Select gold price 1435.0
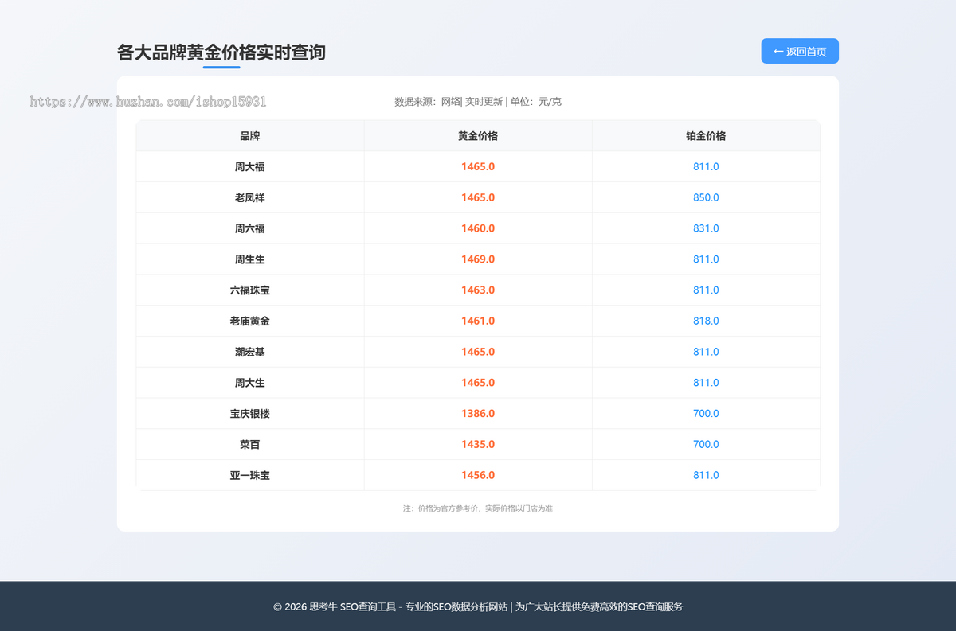This screenshot has width=956, height=631. 478,444
